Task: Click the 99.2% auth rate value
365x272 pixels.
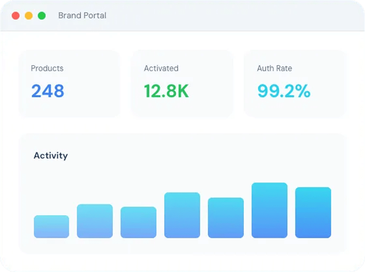Action: pyautogui.click(x=283, y=91)
